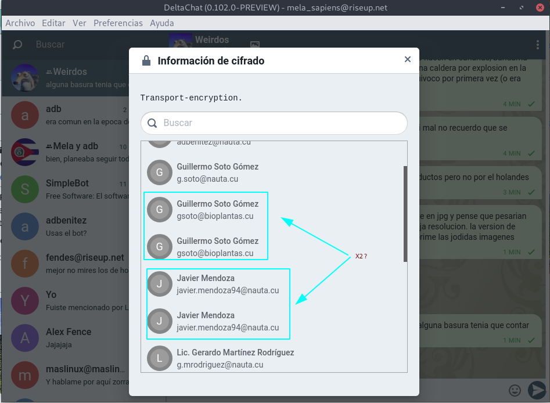Open the Editar menu
The width and height of the screenshot is (550, 403).
[53, 23]
